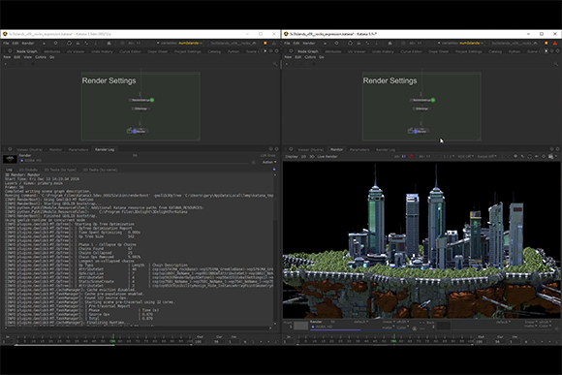
Task: Click green current-frame marker on left timeline
Action: coord(113,338)
